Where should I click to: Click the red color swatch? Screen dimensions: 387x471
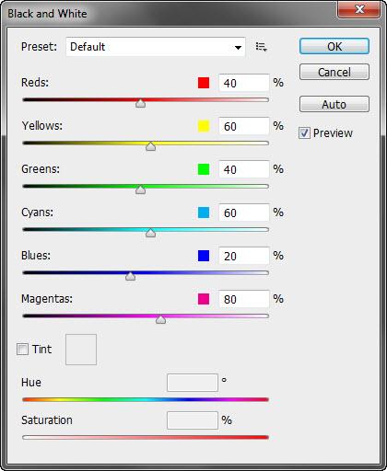(204, 83)
